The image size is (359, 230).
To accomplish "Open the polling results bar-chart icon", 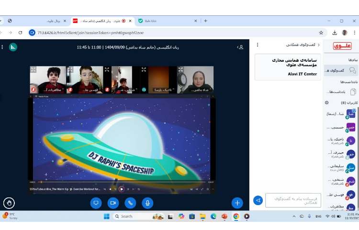I will [13, 47].
